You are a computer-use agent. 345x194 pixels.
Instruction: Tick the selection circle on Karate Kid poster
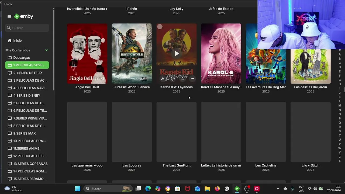(x=160, y=27)
